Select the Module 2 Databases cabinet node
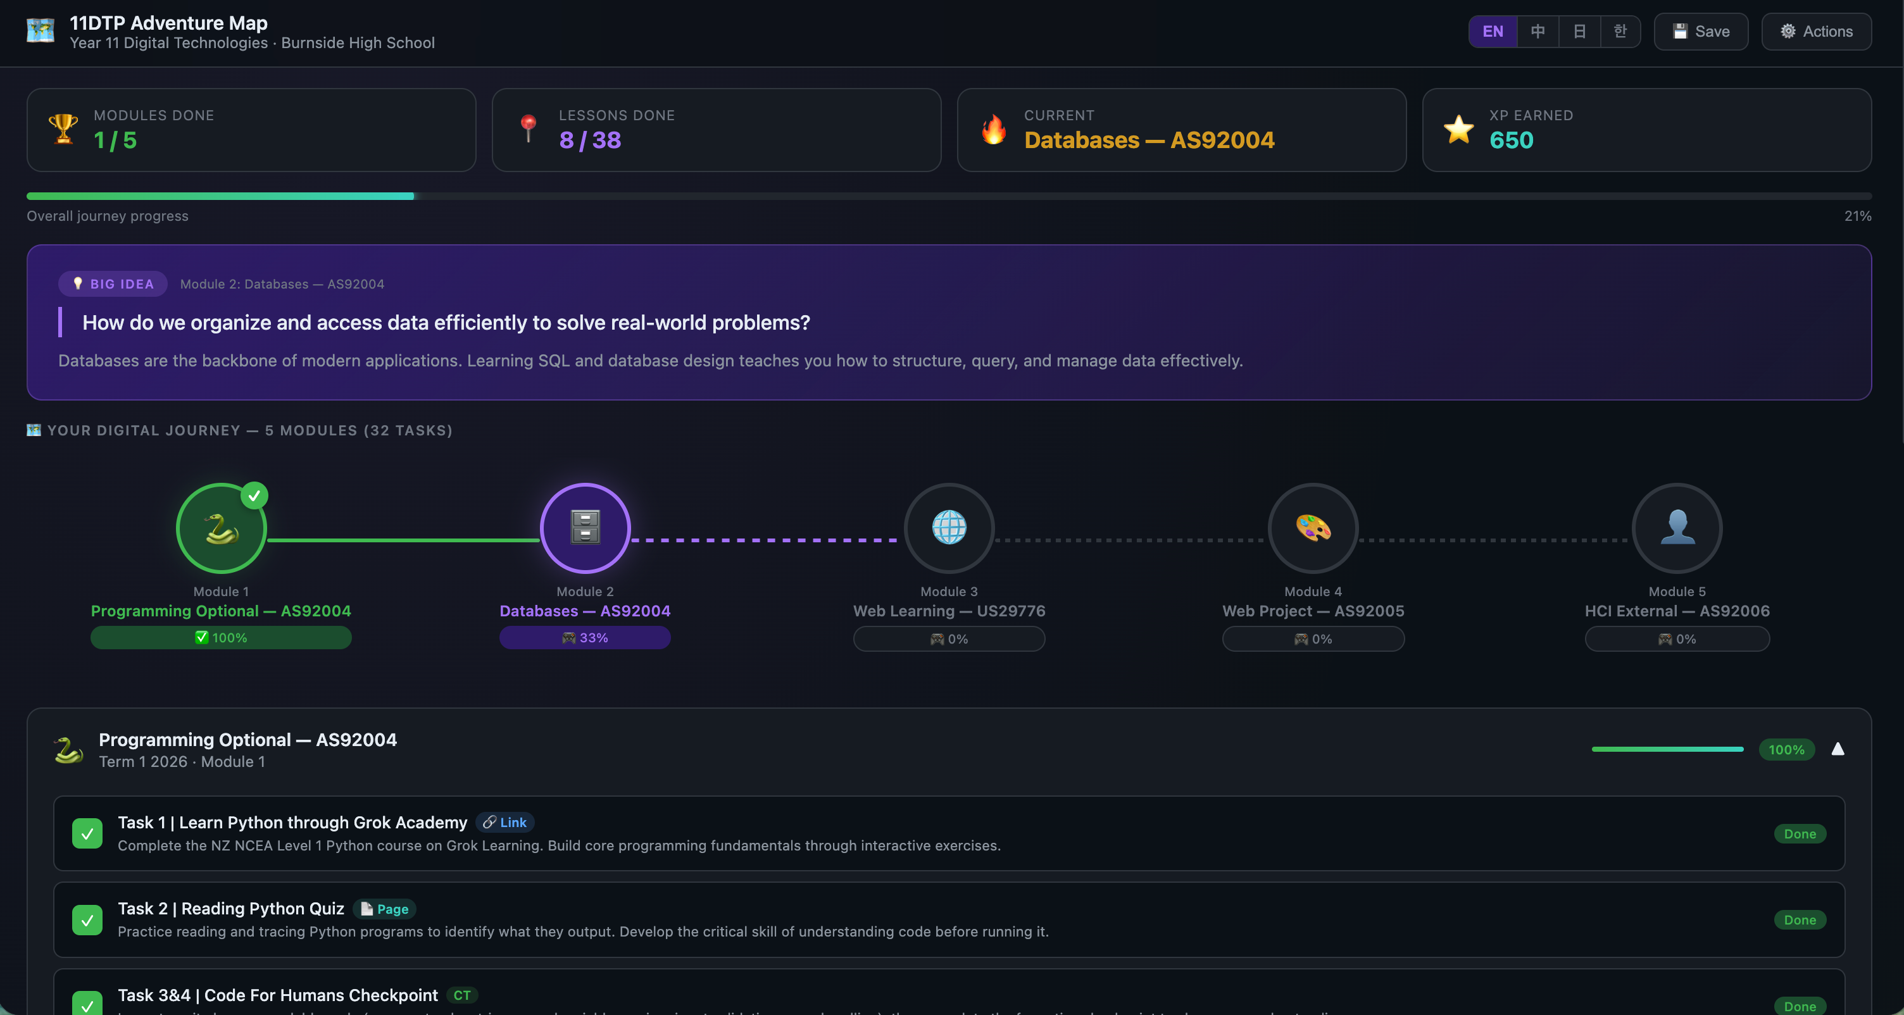This screenshot has height=1015, width=1904. click(x=585, y=528)
